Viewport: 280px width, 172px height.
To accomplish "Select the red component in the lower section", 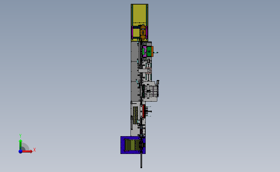I will (x=144, y=111).
